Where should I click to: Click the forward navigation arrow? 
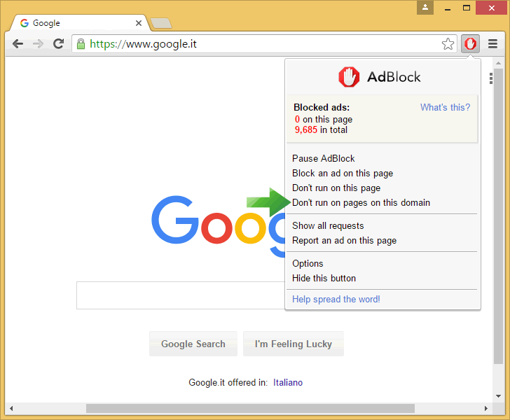click(38, 43)
